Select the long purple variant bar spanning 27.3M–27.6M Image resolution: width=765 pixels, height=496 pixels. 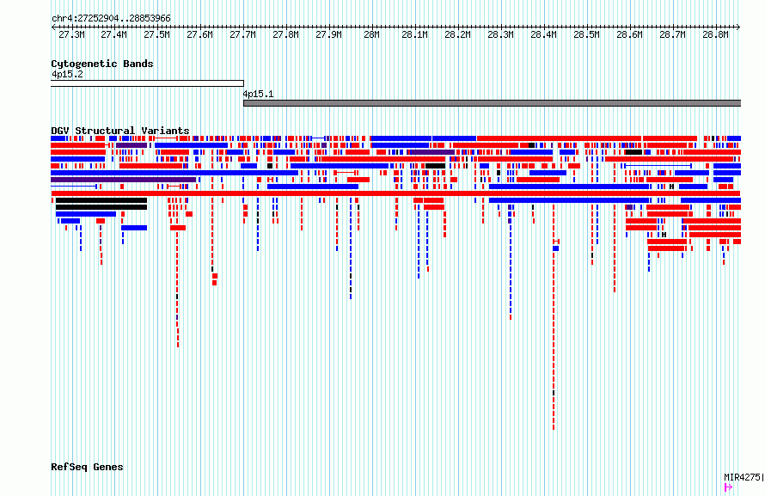click(124, 180)
